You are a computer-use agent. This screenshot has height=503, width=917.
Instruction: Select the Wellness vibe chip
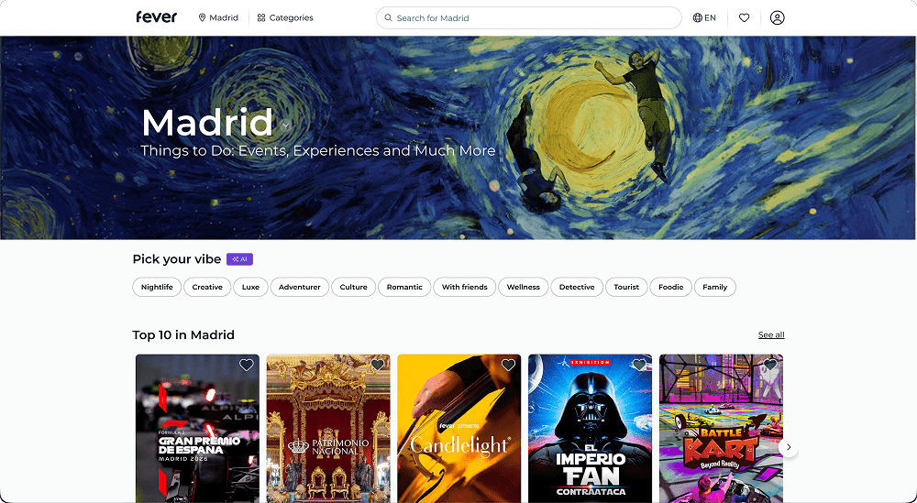click(524, 287)
